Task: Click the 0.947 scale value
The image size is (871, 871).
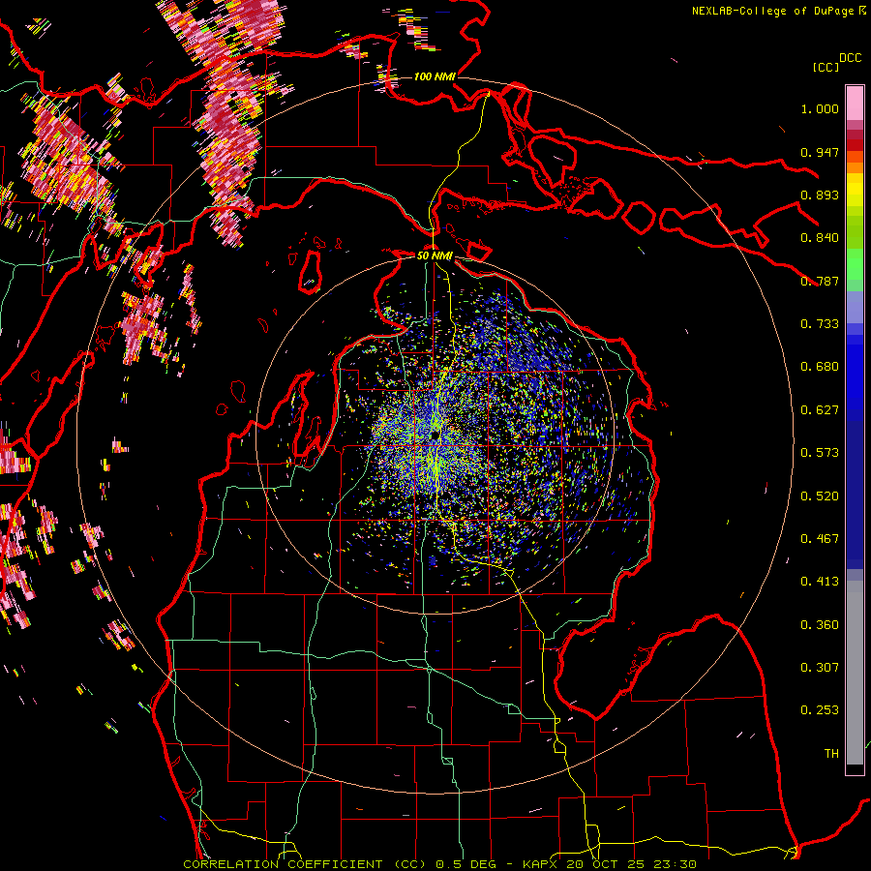Action: [820, 152]
